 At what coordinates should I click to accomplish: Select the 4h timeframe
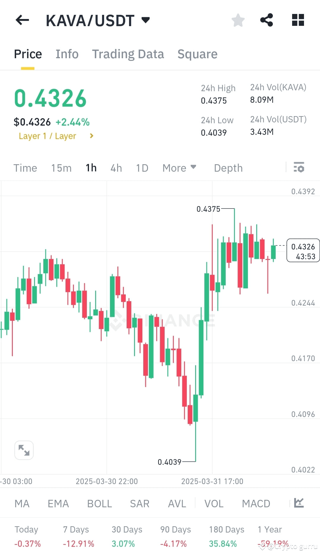(x=116, y=168)
